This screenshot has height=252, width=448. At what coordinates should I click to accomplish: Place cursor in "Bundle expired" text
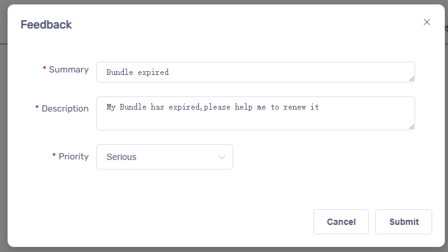tap(137, 72)
